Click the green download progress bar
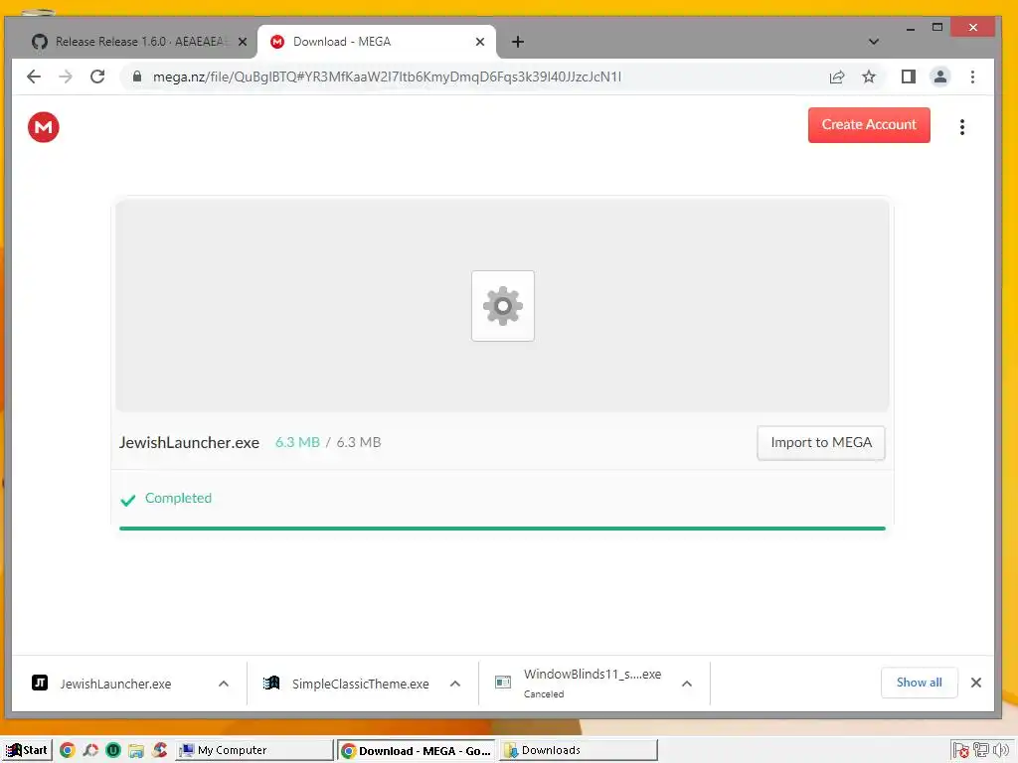 pyautogui.click(x=502, y=529)
